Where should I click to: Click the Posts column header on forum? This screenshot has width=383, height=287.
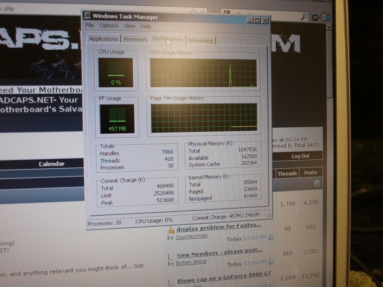click(310, 173)
